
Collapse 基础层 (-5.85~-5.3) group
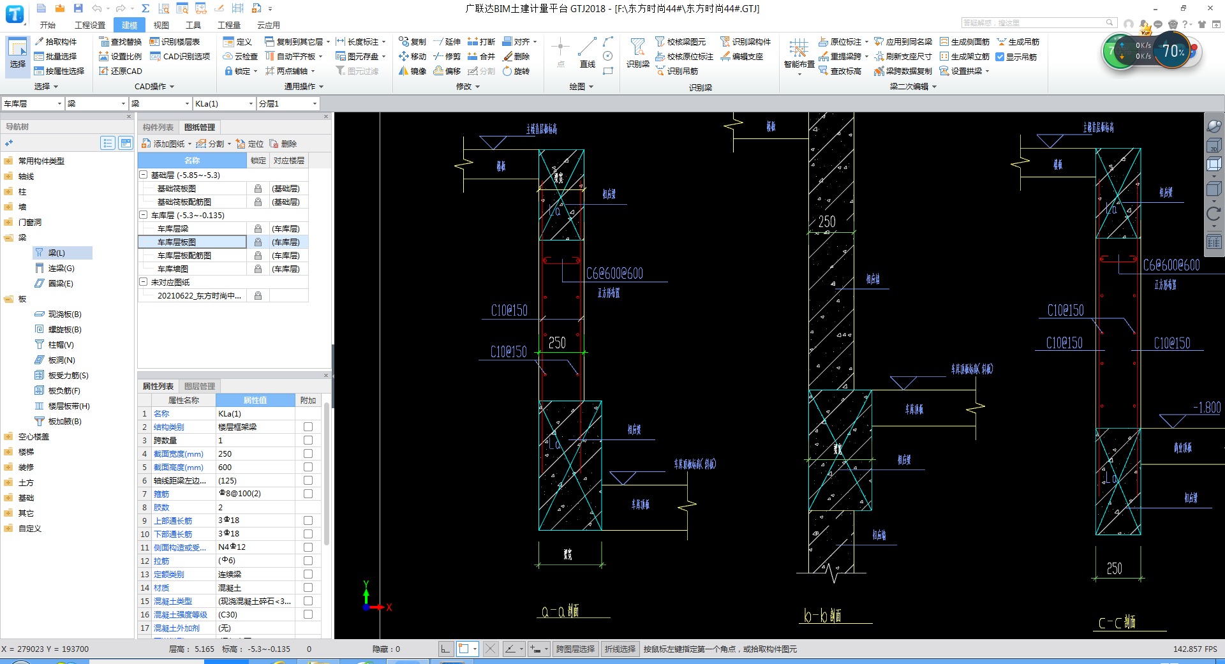tap(144, 175)
